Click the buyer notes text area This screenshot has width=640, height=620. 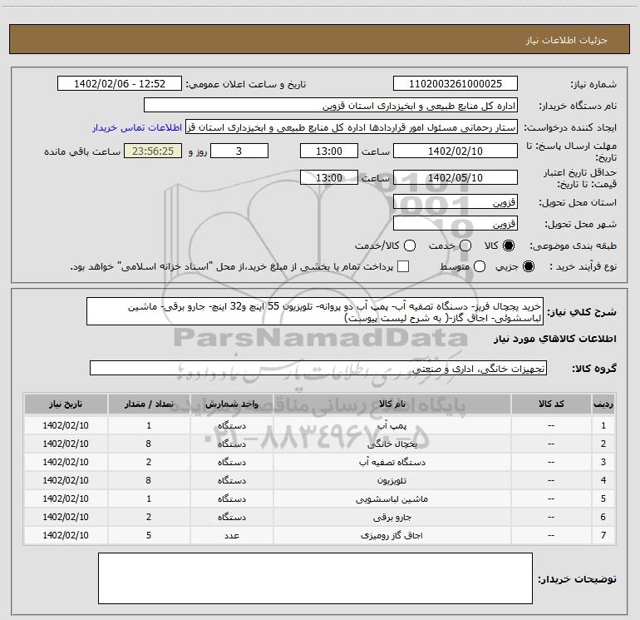point(316,578)
